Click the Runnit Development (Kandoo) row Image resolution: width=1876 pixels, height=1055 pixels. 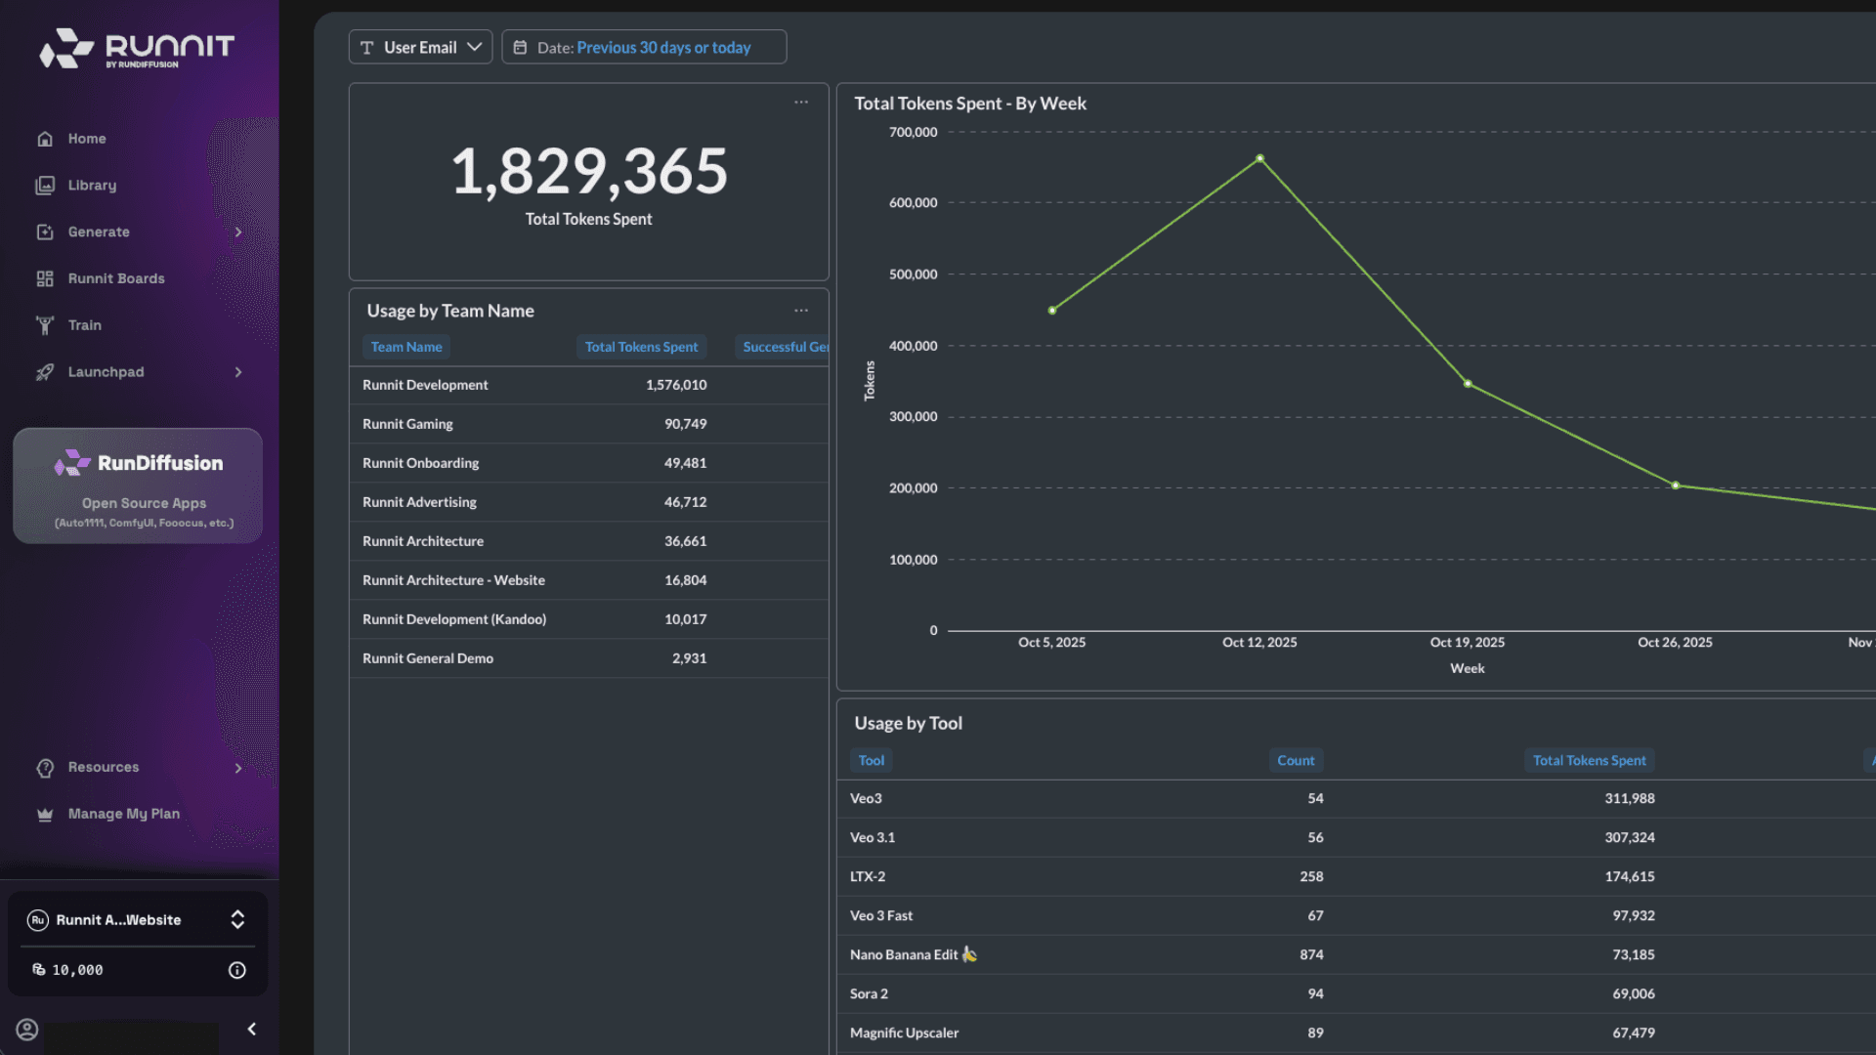(588, 620)
